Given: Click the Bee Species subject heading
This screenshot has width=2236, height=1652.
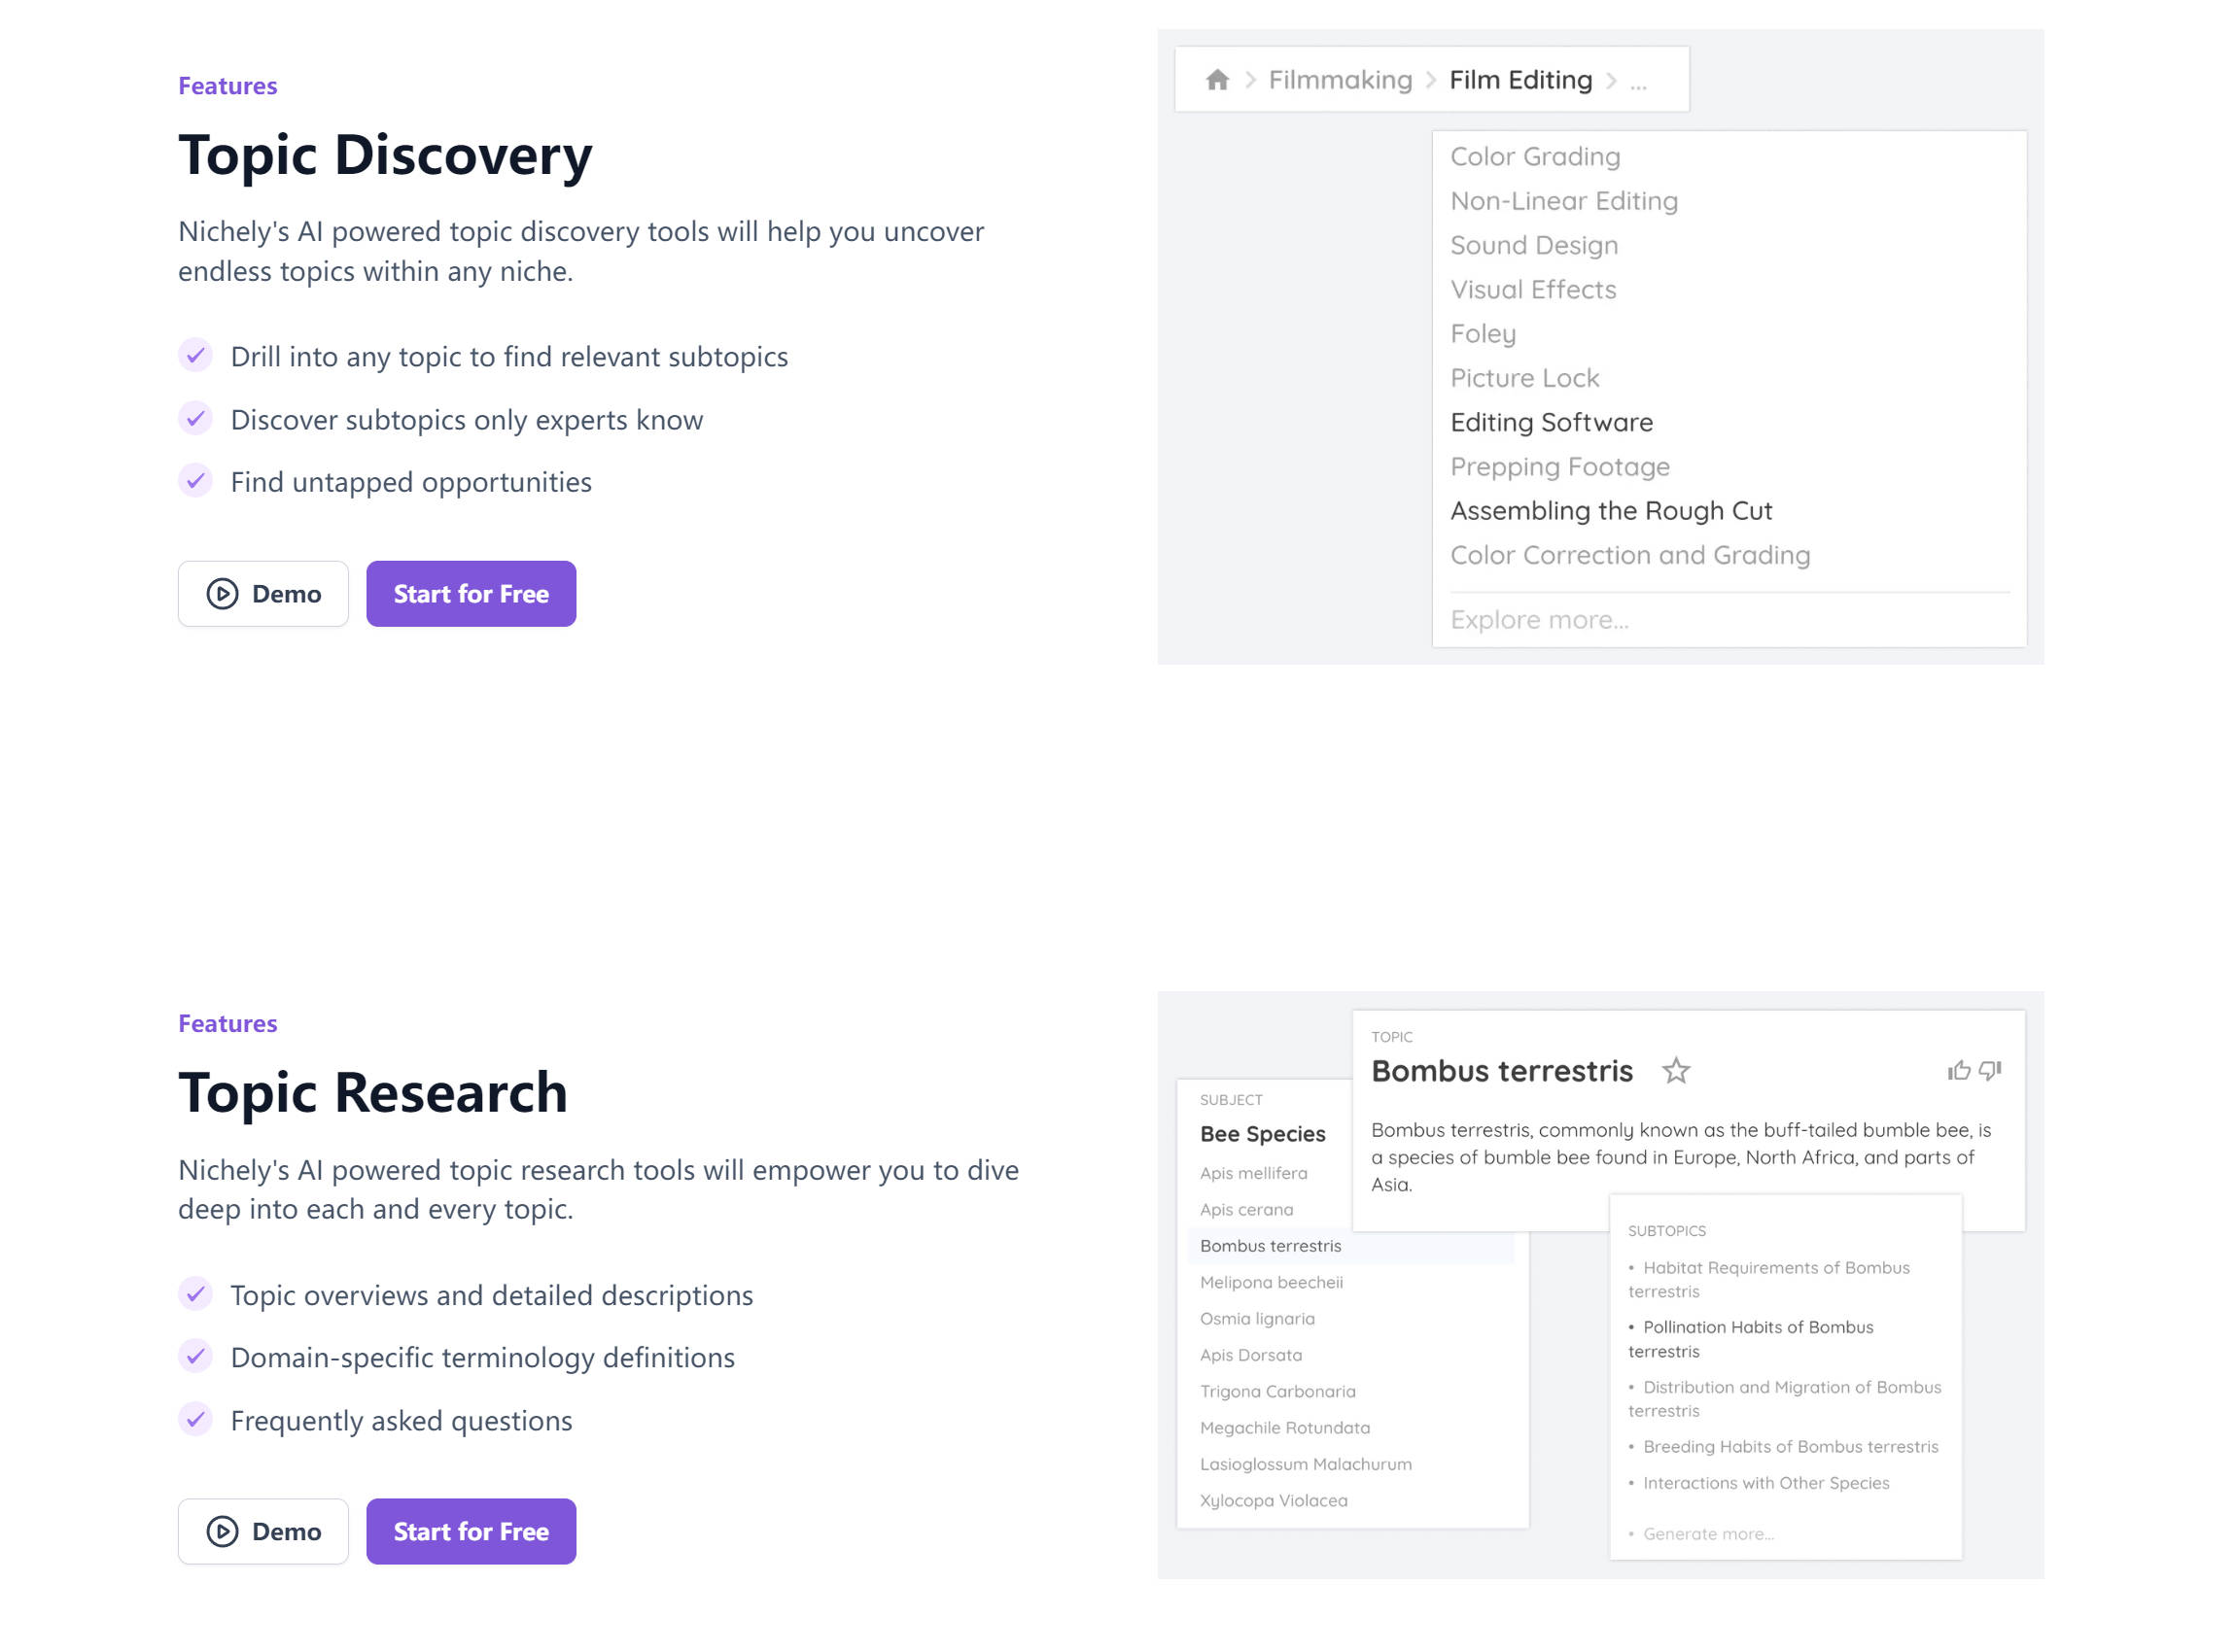Looking at the screenshot, I should pyautogui.click(x=1263, y=1134).
